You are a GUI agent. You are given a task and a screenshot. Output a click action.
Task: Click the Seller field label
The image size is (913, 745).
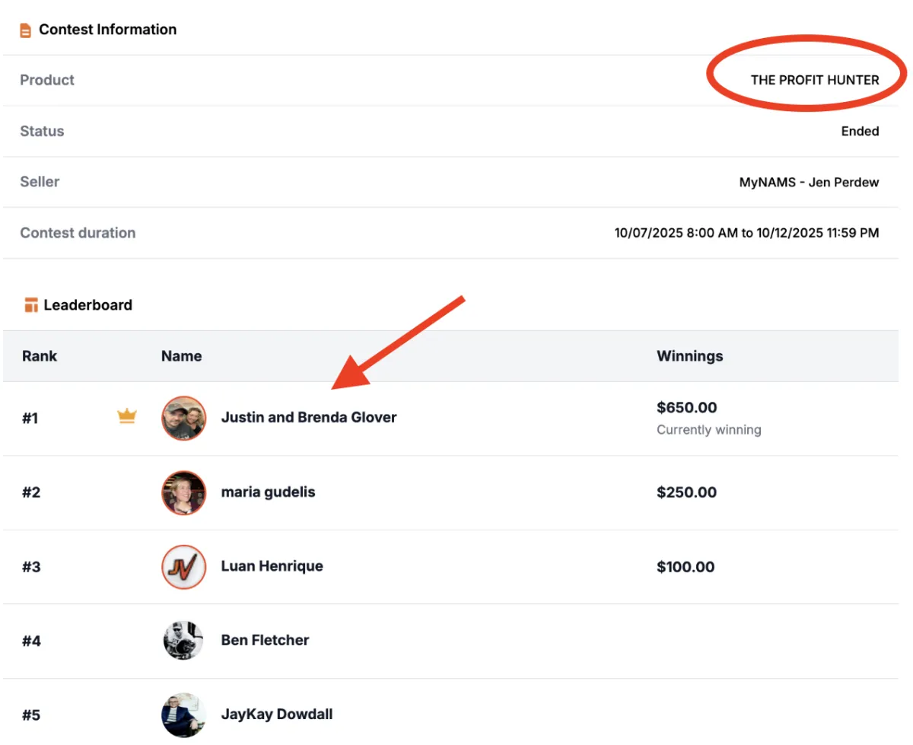pyautogui.click(x=40, y=182)
